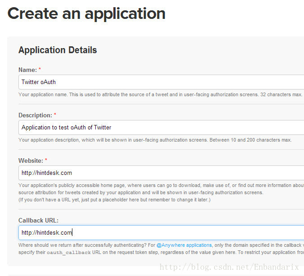Click the Website: field label
The image size is (304, 276).
coord(31,160)
